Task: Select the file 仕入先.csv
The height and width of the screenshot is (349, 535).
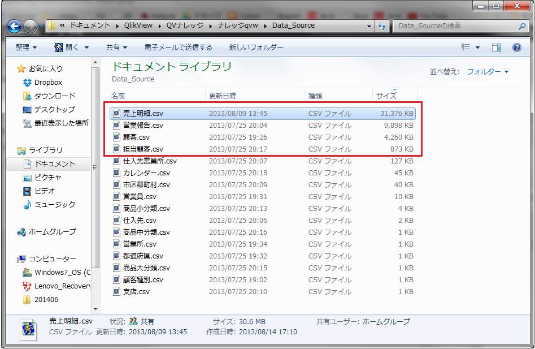Action: click(x=263, y=221)
